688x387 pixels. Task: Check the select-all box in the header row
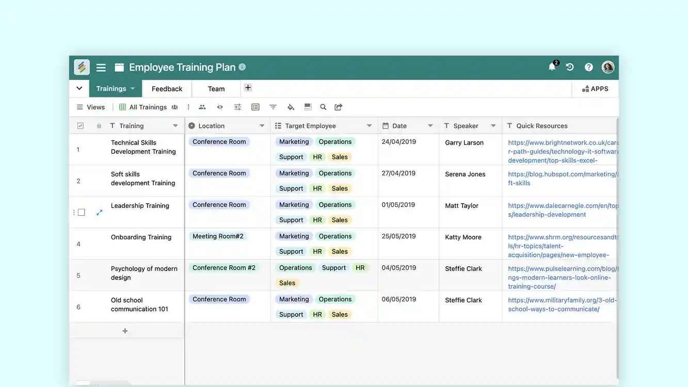tap(81, 125)
